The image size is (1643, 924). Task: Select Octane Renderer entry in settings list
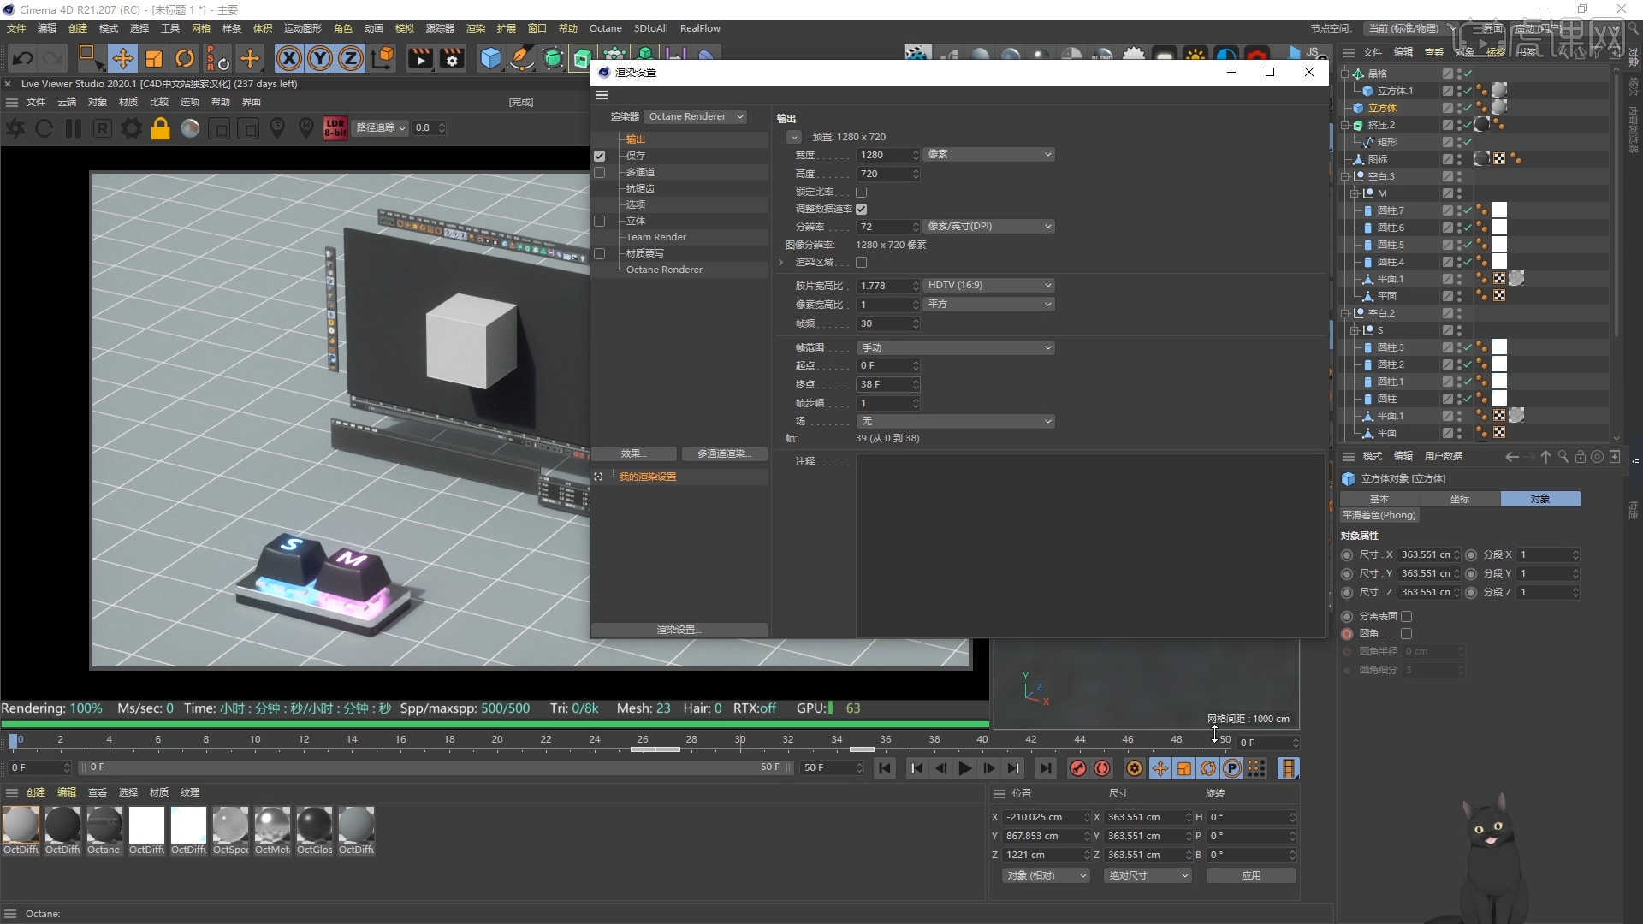pyautogui.click(x=664, y=269)
